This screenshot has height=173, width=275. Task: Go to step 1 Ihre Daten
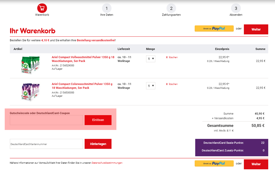click(x=107, y=8)
